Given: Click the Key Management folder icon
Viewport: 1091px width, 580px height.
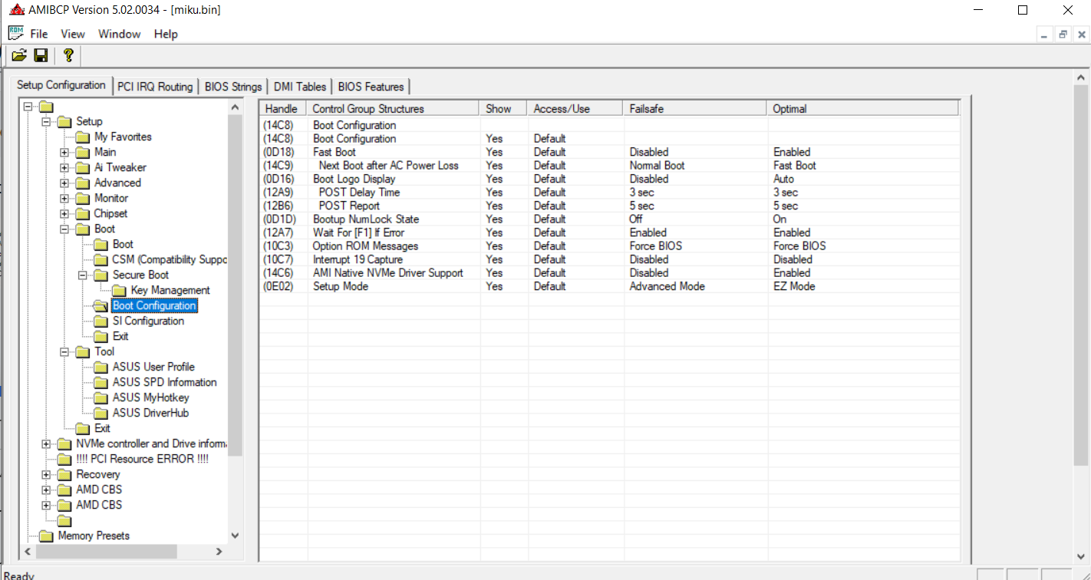Looking at the screenshot, I should 120,290.
